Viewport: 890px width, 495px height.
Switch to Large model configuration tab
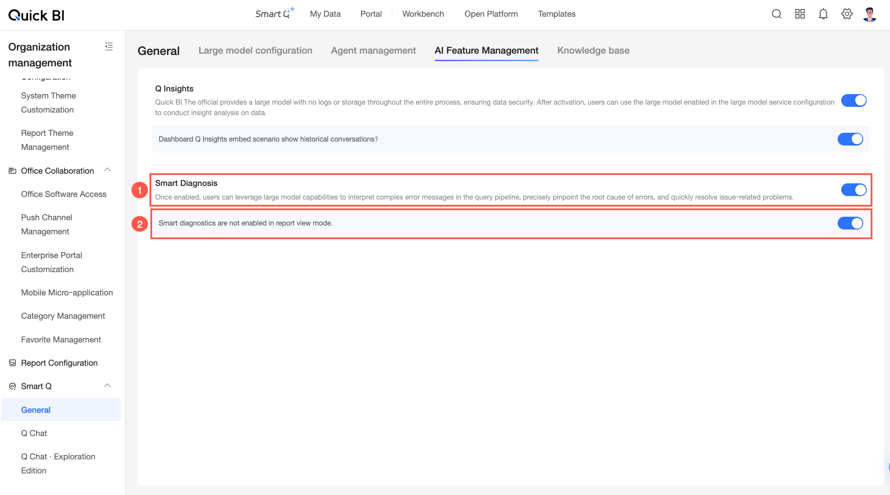point(255,51)
